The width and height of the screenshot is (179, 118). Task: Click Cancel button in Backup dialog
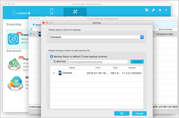pyautogui.click(x=139, y=114)
